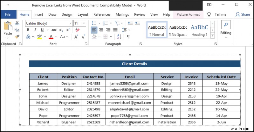The width and height of the screenshot is (254, 132).
Task: Click the Share button
Action: pos(243,14)
